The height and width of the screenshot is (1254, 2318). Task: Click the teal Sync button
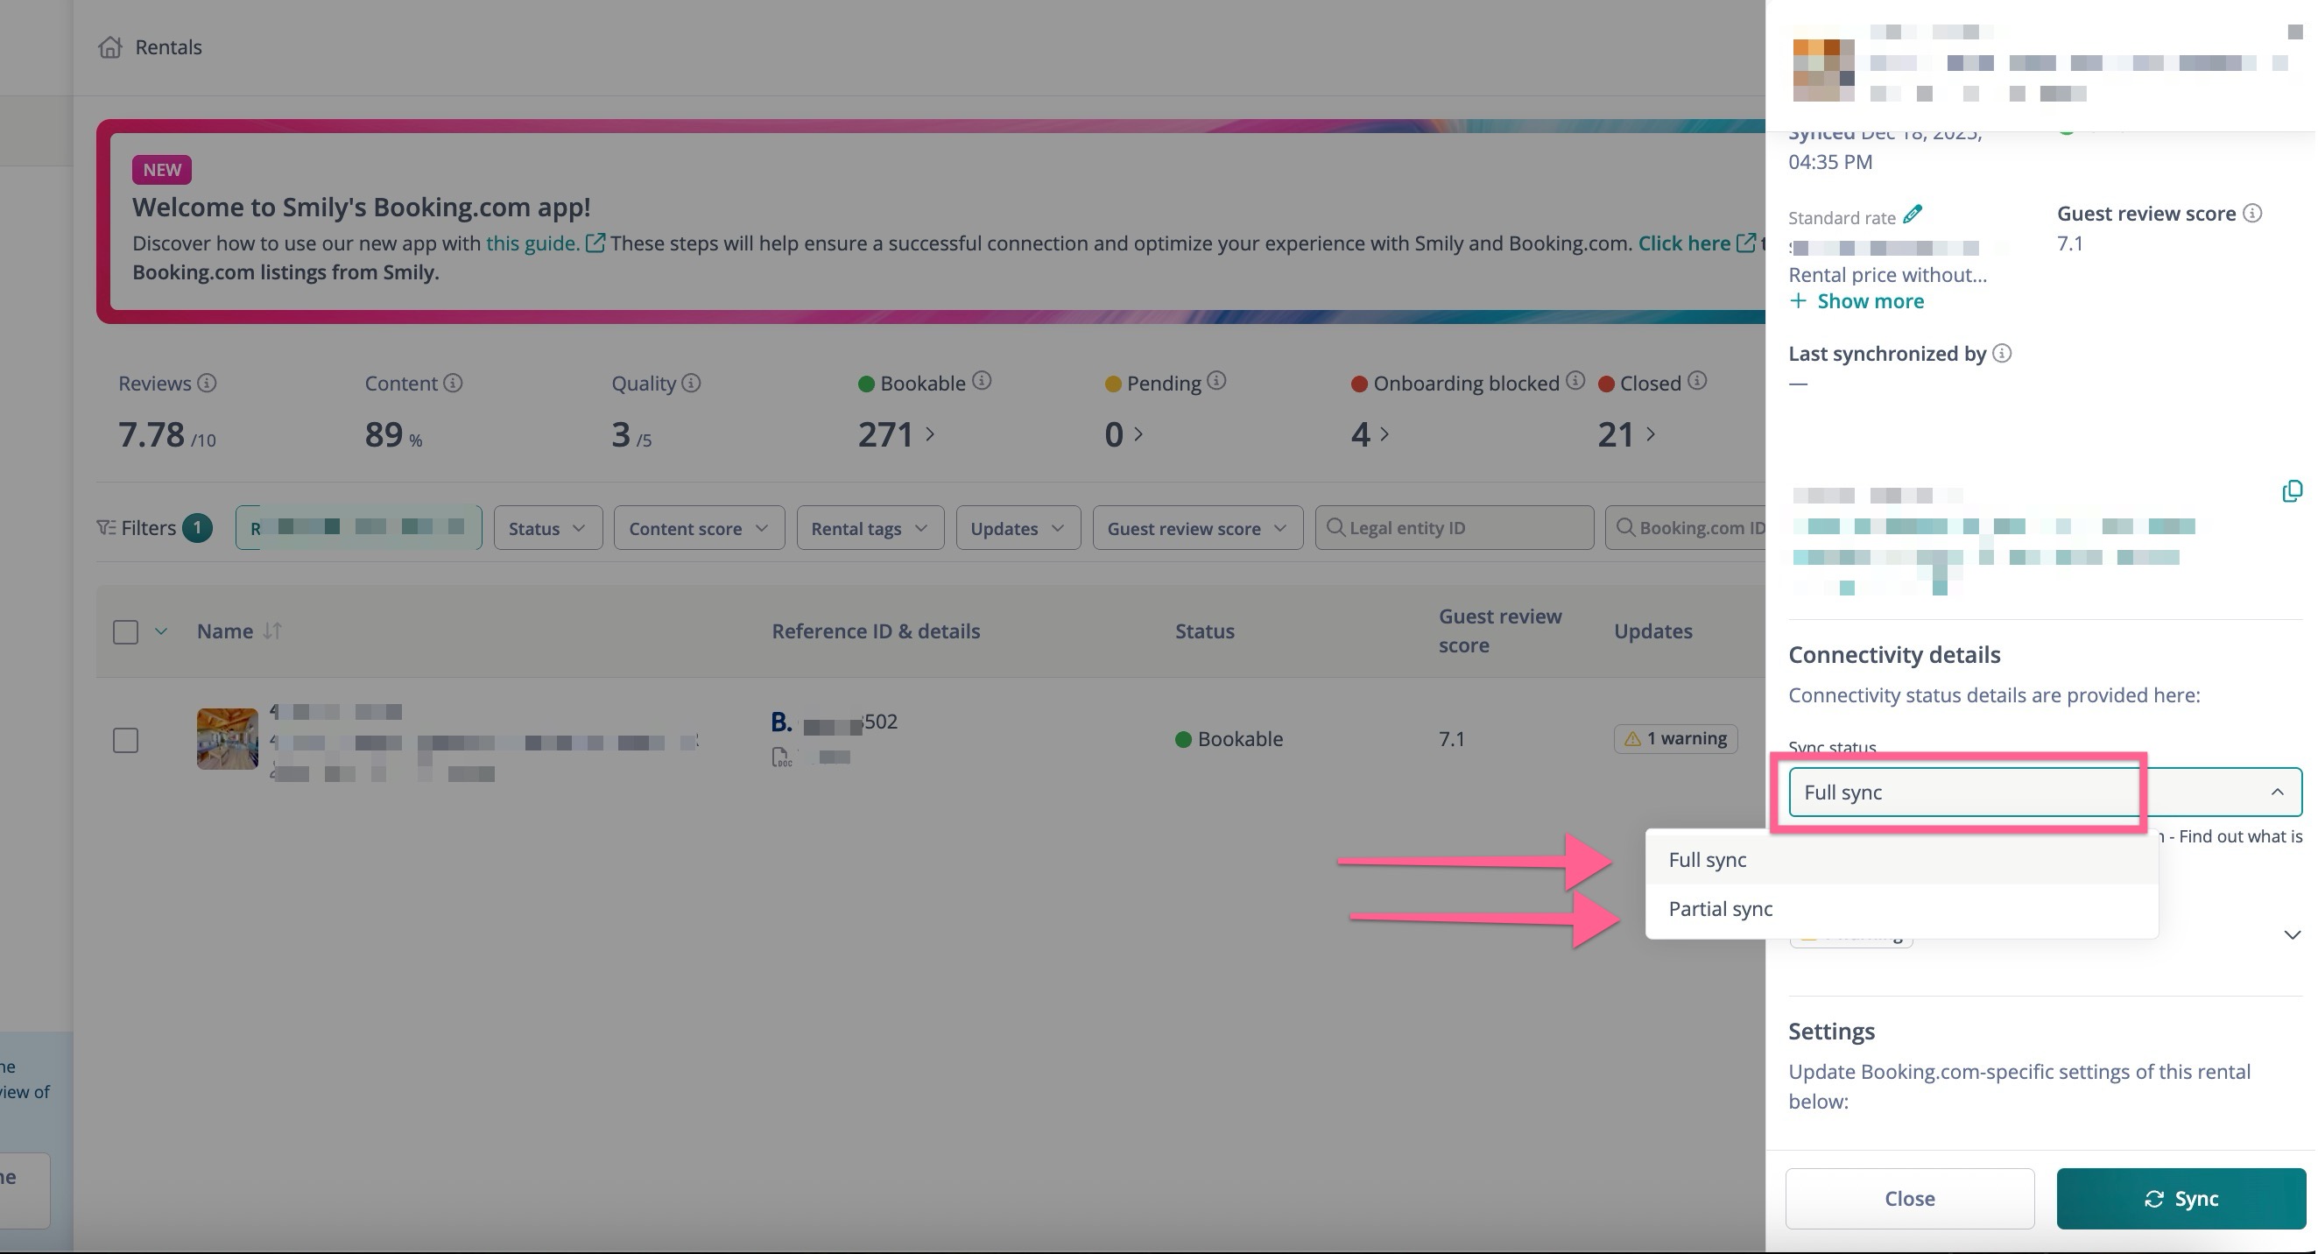[2181, 1199]
